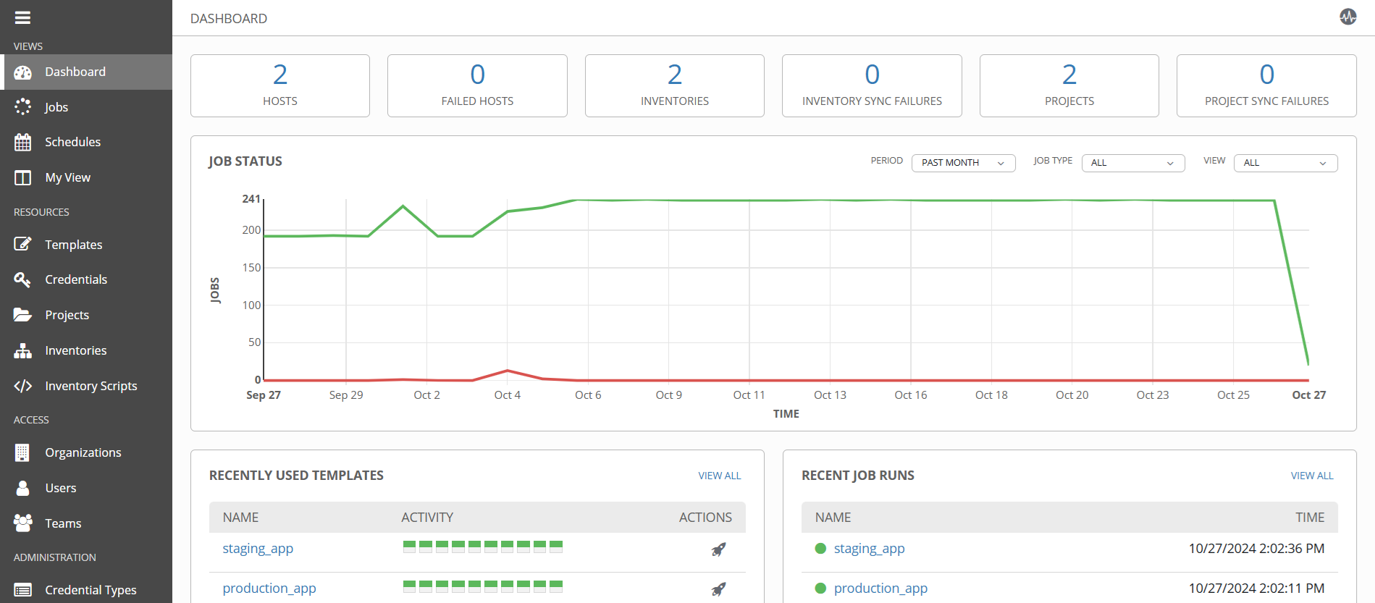Image resolution: width=1375 pixels, height=603 pixels.
Task: Open Jobs in sidebar
Action: tap(86, 107)
